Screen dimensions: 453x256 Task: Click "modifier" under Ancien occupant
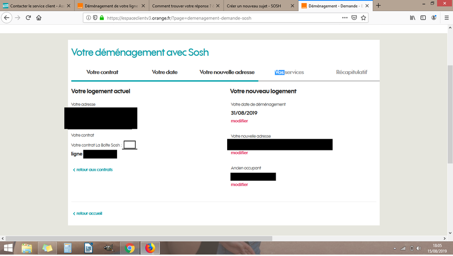coord(239,184)
